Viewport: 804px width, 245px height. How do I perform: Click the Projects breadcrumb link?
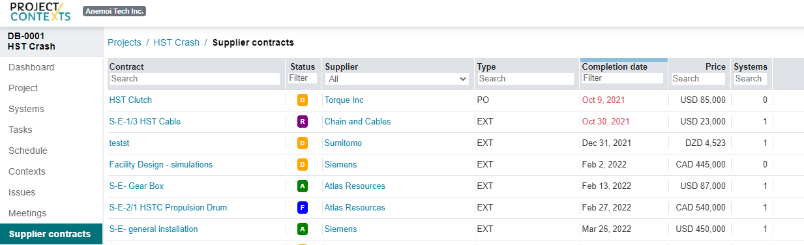coord(124,42)
